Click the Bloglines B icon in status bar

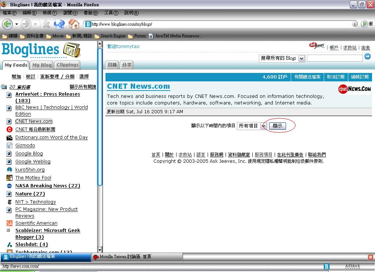click(326, 266)
